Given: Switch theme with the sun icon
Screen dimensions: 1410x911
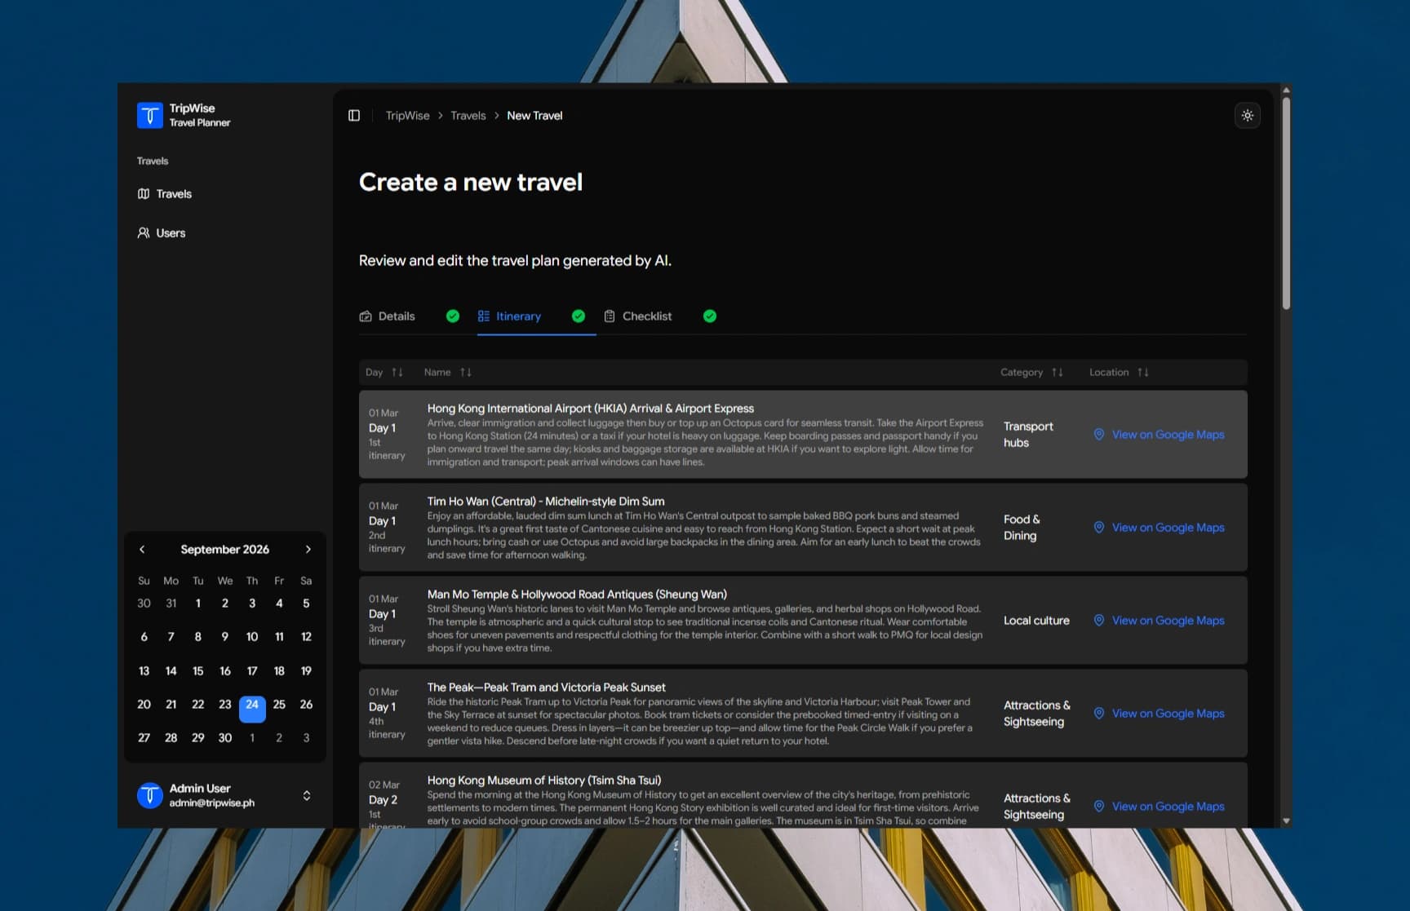Looking at the screenshot, I should [x=1248, y=116].
